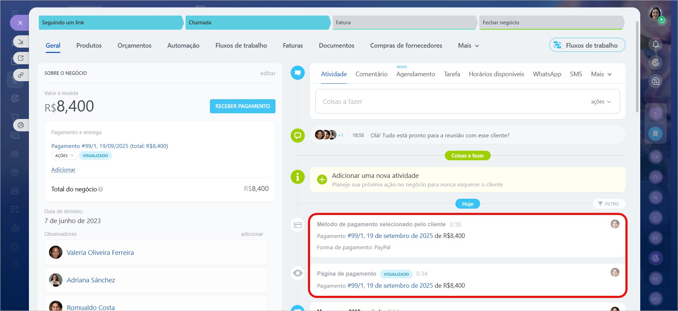Viewport: 678px width, 311px height.
Task: Click the Coisas a fazer input field
Action: 467,101
